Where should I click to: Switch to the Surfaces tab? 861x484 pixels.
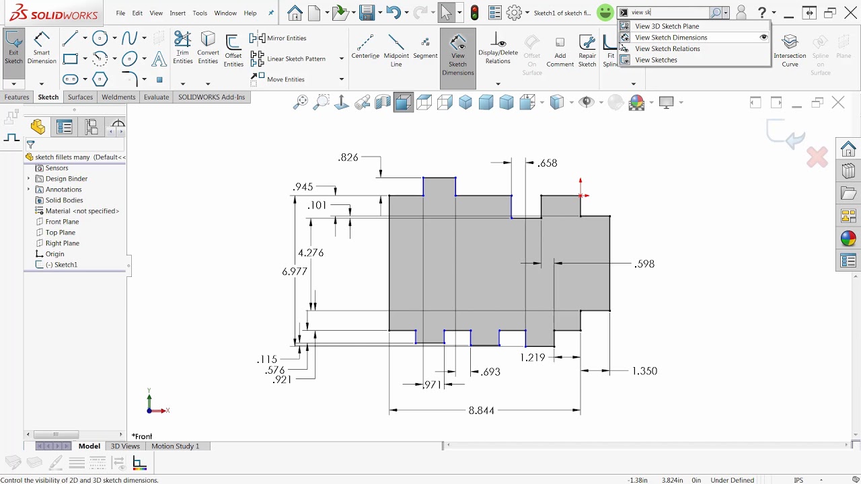pyautogui.click(x=80, y=97)
